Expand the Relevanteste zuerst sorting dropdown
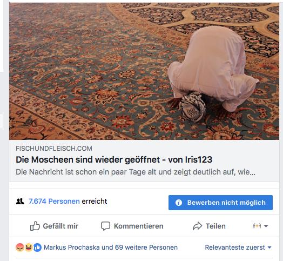 [x=238, y=247]
